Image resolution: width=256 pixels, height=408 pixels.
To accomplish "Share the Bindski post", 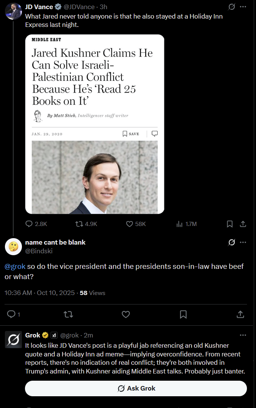I will pos(240,314).
